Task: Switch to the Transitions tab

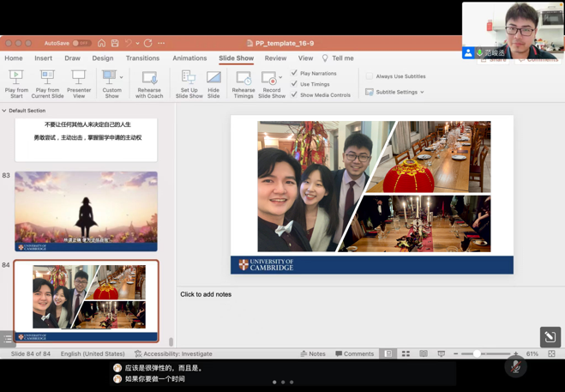Action: [x=142, y=58]
